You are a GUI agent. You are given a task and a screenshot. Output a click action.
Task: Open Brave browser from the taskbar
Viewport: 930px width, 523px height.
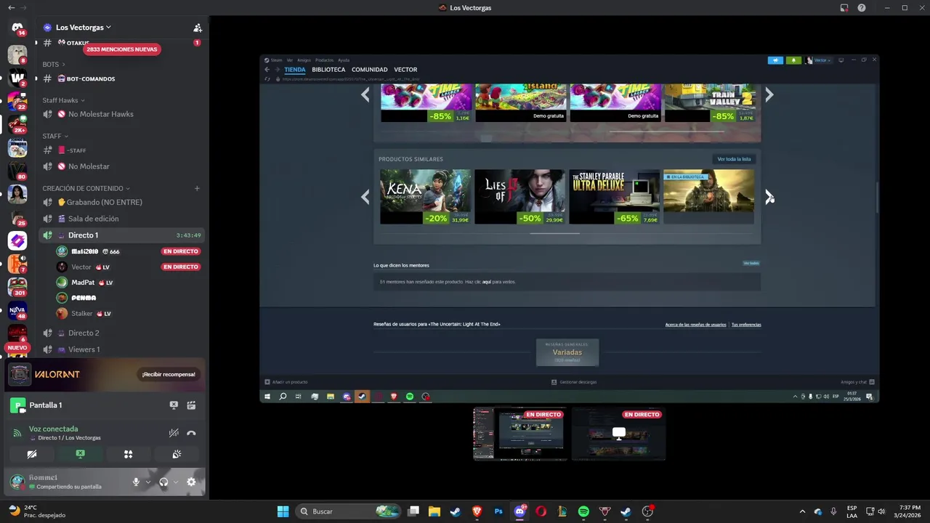click(477, 511)
